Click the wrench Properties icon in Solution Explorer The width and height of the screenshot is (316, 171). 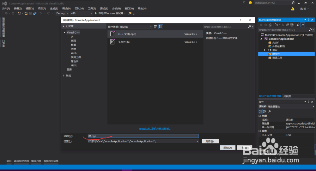[x=298, y=25]
